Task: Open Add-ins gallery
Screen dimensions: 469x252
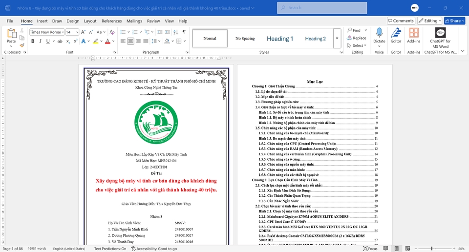Action: coord(414,35)
